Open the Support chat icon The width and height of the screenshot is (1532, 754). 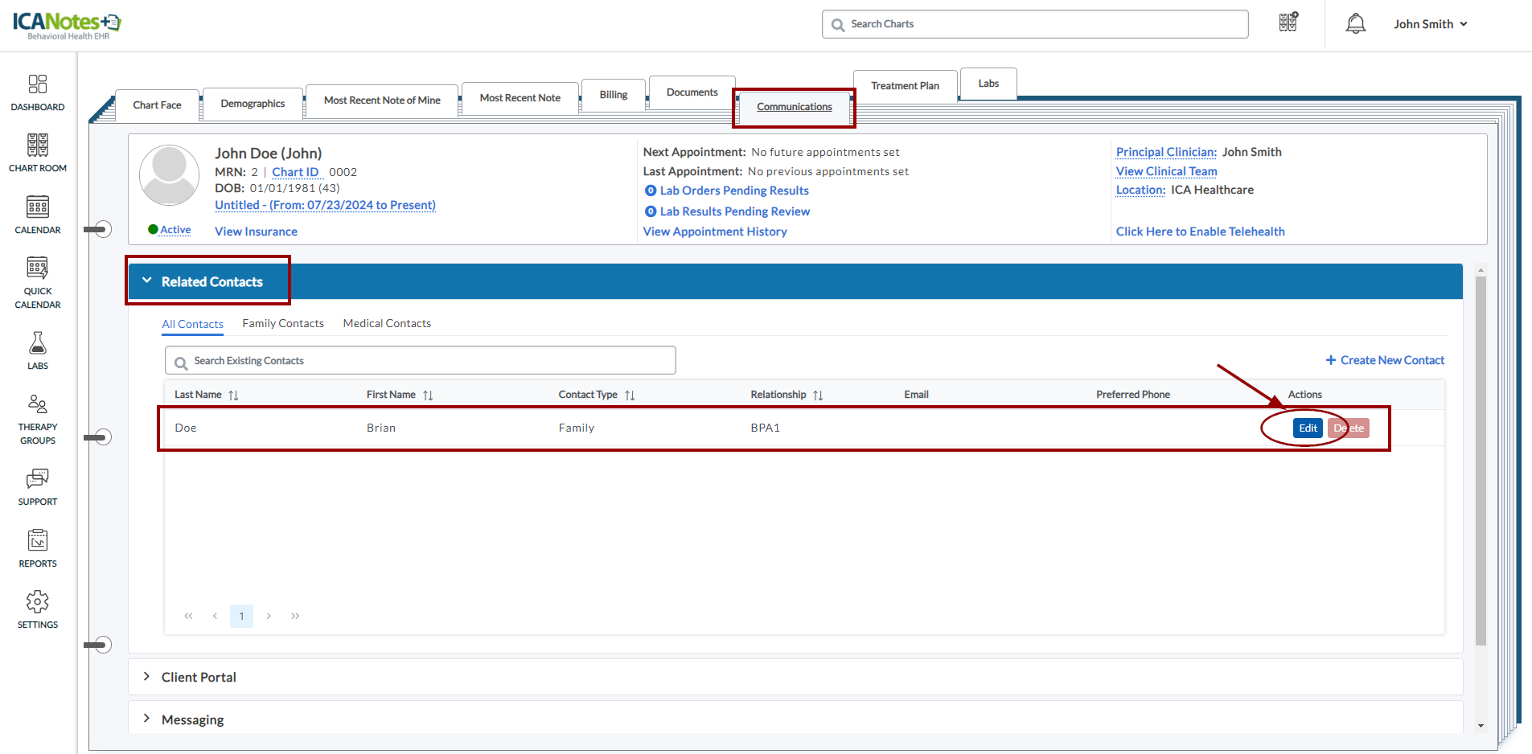[x=38, y=480]
